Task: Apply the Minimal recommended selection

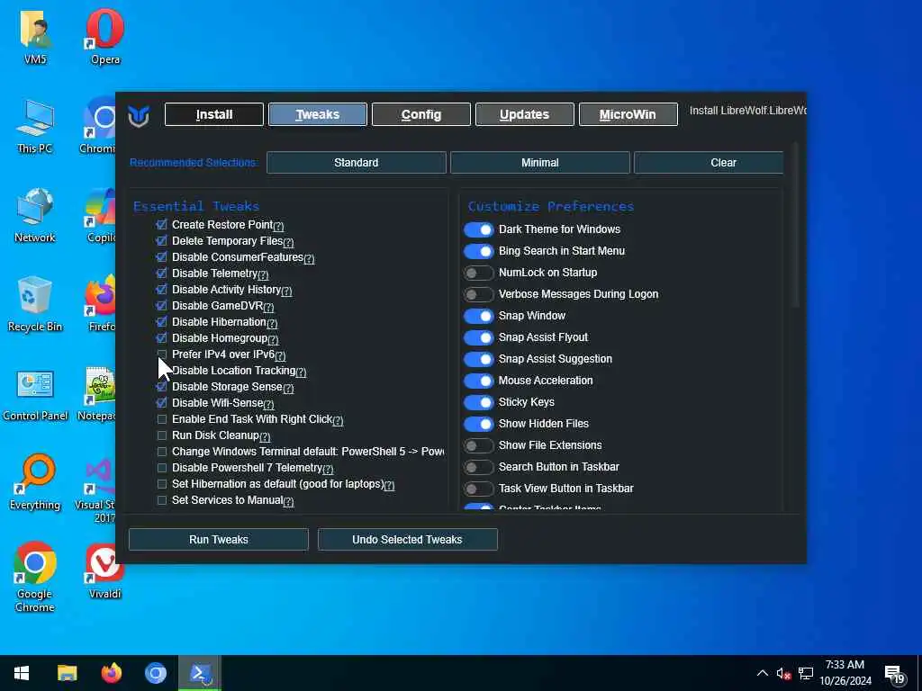Action: point(540,163)
